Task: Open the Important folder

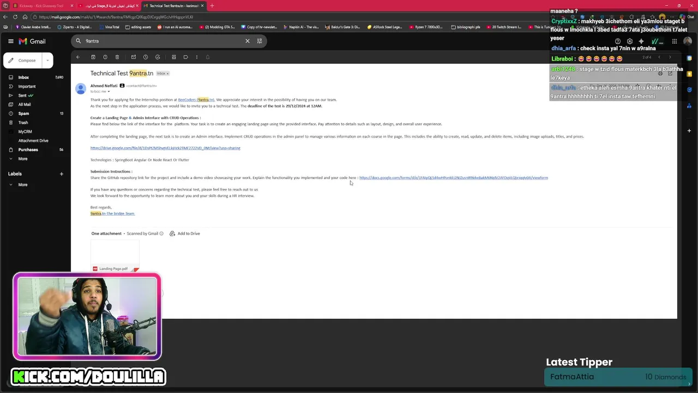Action: coord(35,86)
